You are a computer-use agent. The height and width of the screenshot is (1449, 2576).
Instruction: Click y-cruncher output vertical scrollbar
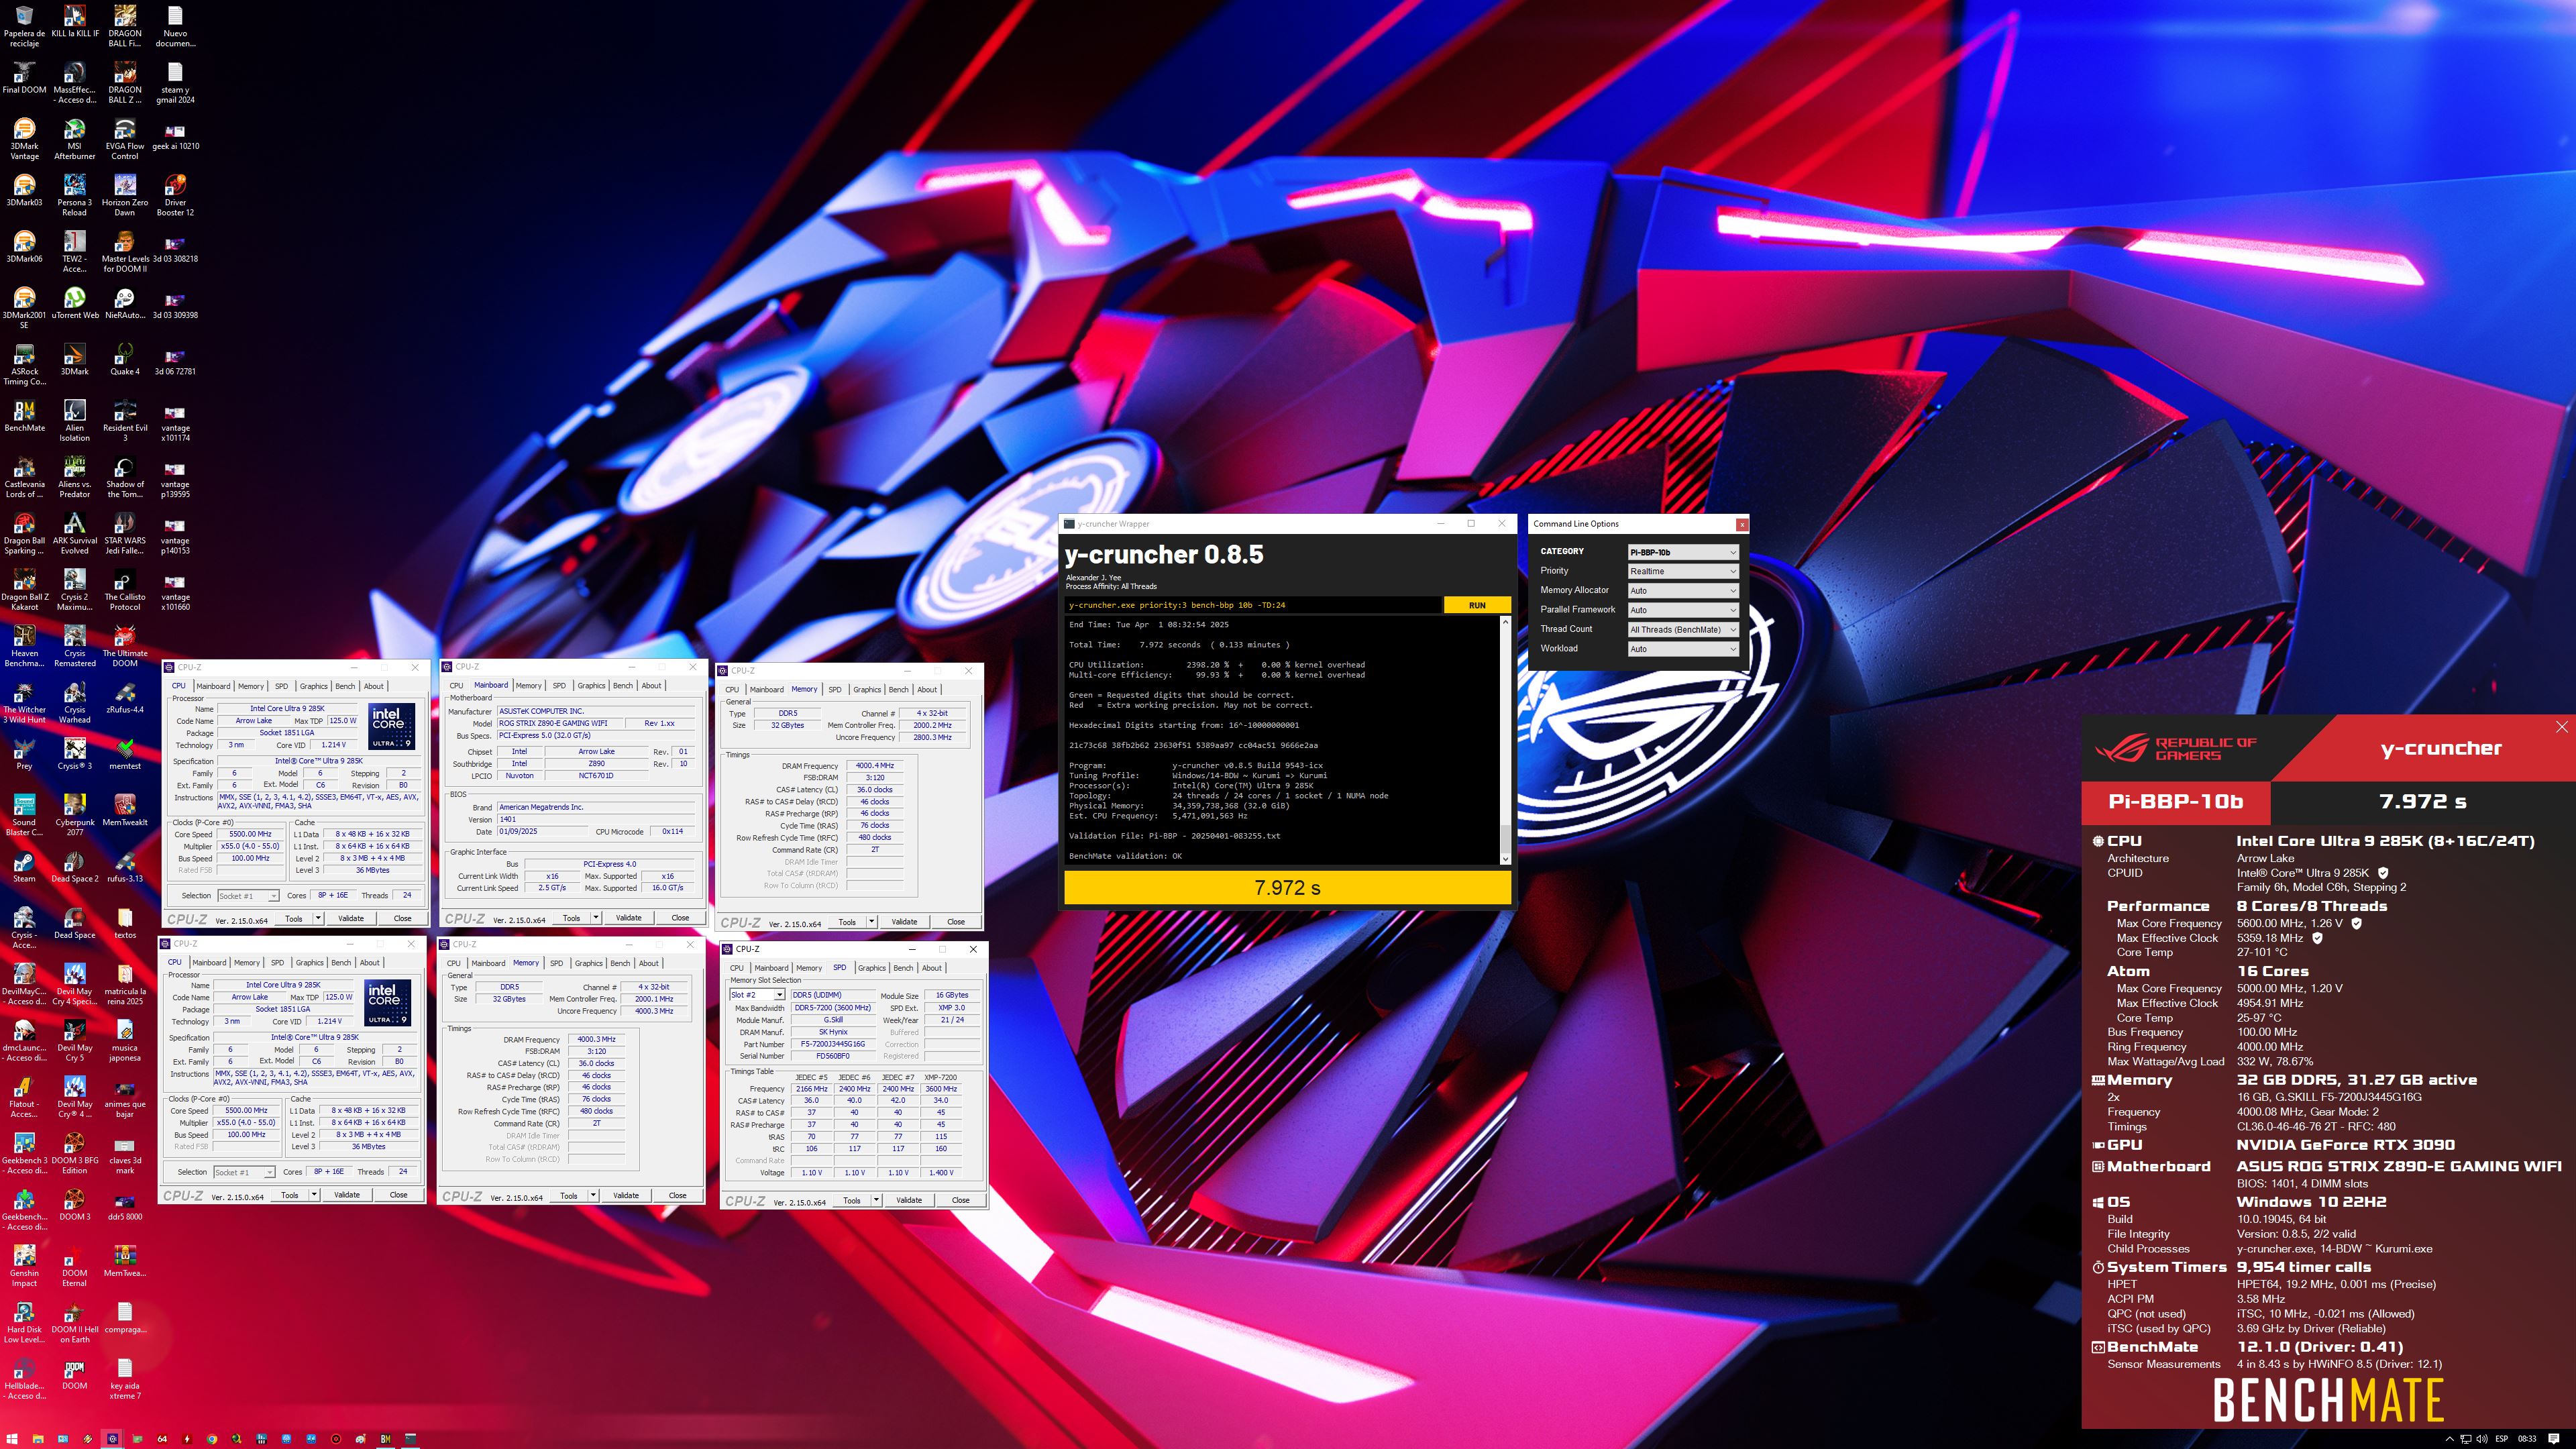[1505, 740]
